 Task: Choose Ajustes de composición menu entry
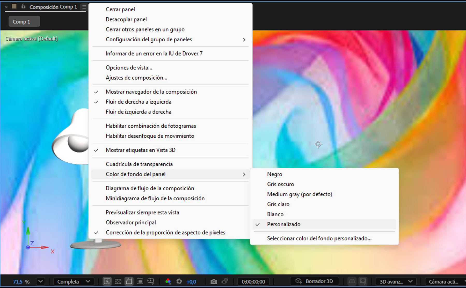tap(136, 78)
